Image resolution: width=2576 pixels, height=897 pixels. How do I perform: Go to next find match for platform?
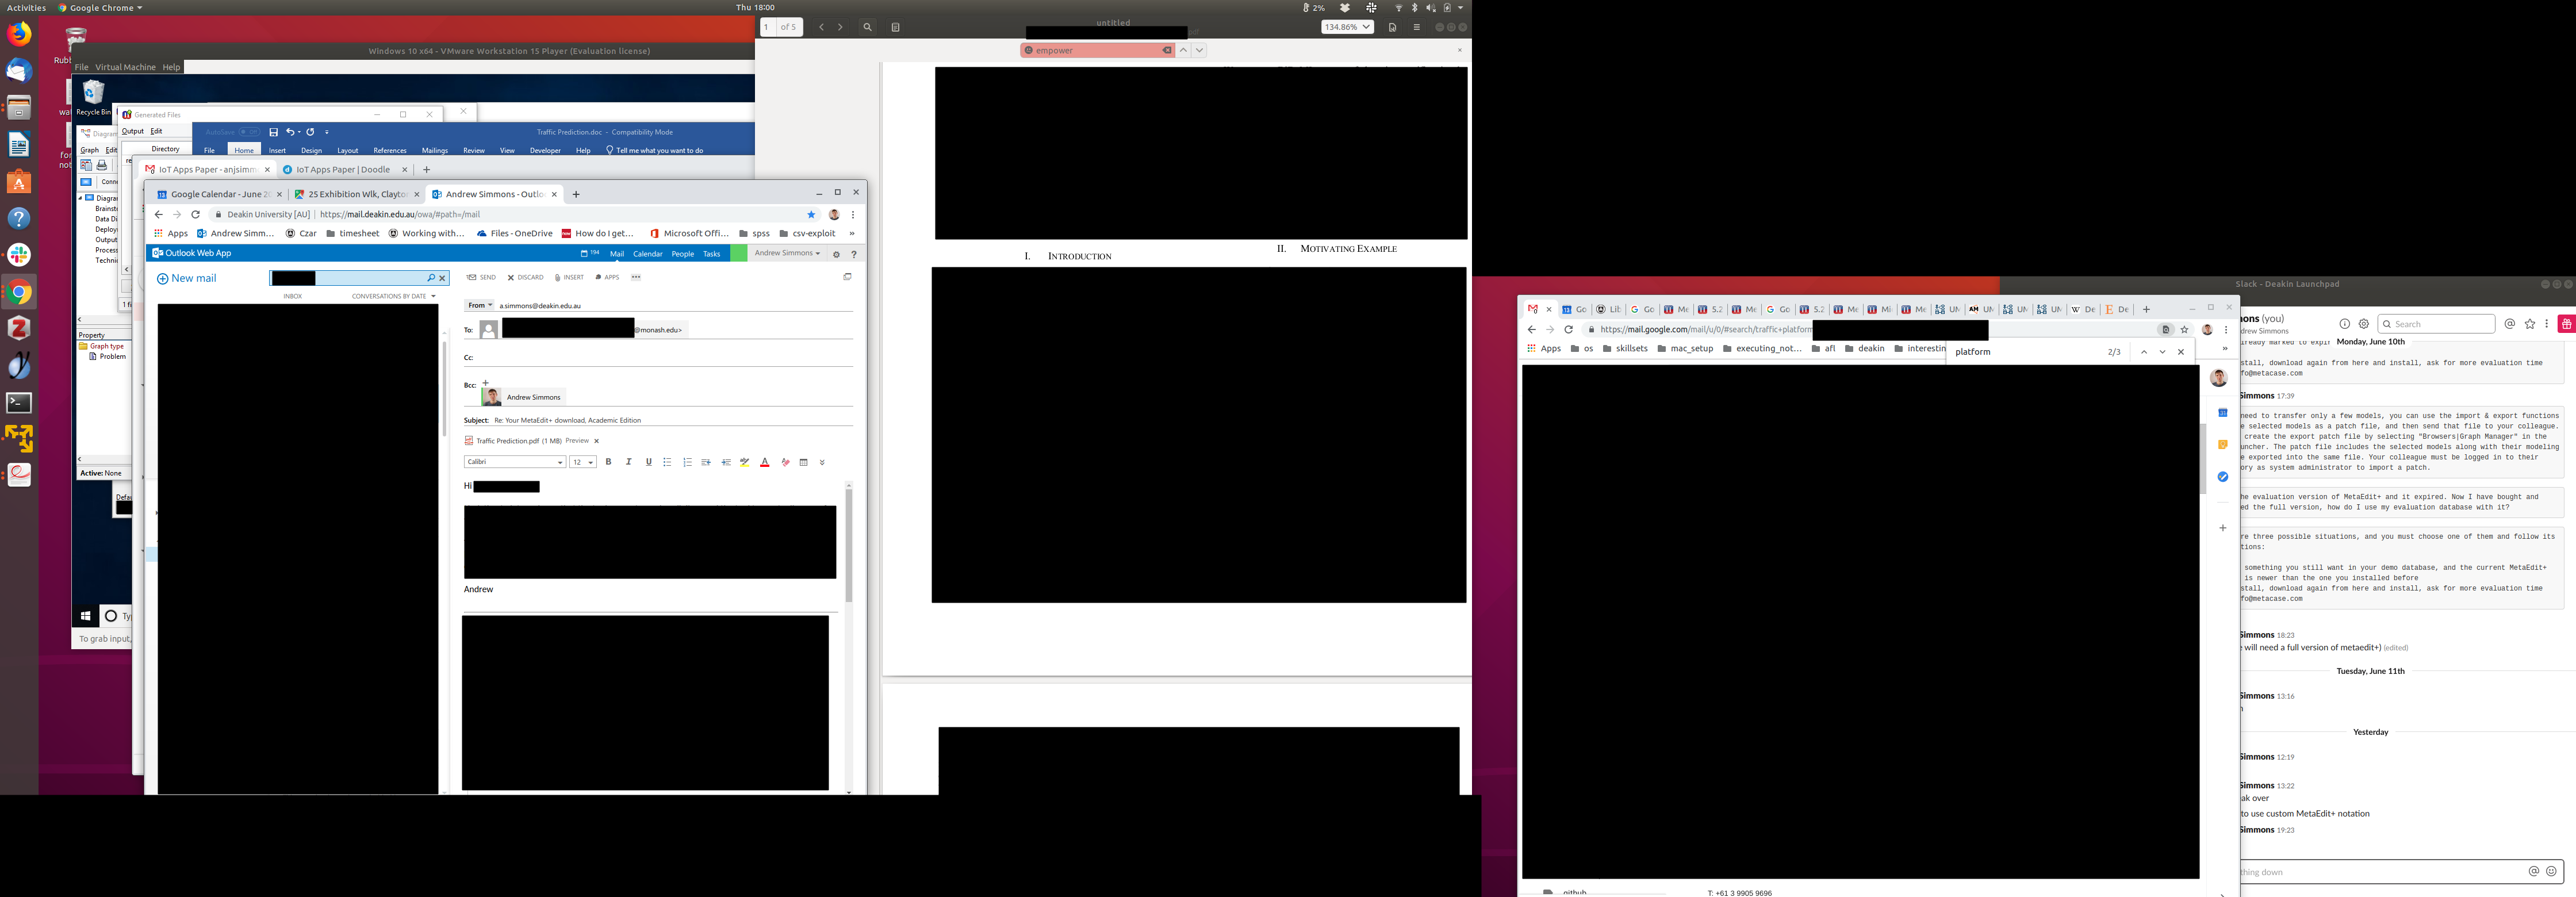click(2162, 352)
